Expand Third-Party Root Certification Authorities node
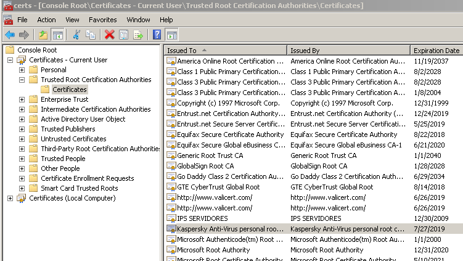463x261 pixels. pos(22,149)
